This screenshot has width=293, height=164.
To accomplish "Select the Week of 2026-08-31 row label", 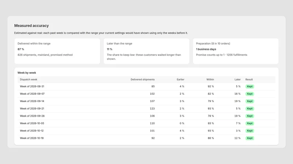I will pyautogui.click(x=32, y=86).
